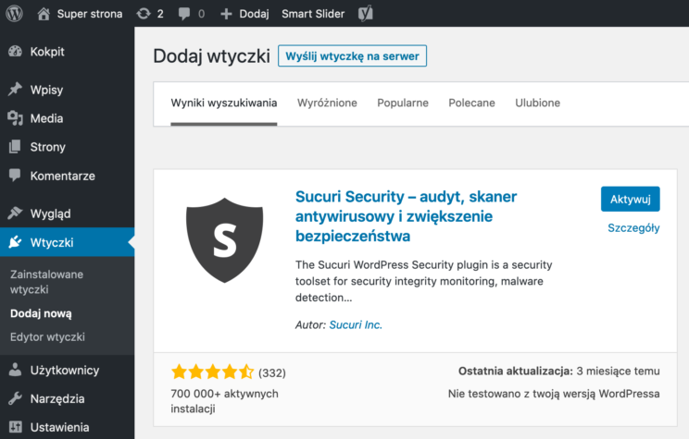Screen dimensions: 689x439
Task: Open the Dodaj new content menu
Action: click(254, 14)
